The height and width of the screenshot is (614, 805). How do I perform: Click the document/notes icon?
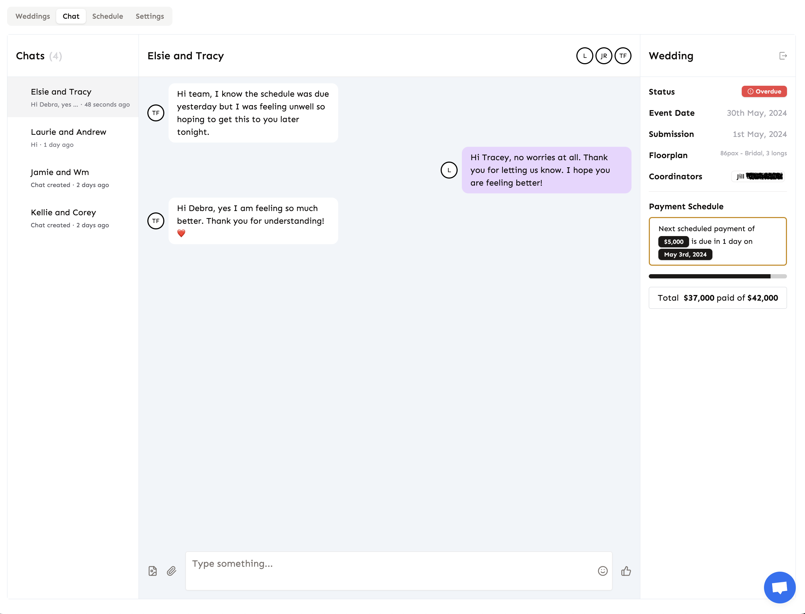pyautogui.click(x=153, y=570)
